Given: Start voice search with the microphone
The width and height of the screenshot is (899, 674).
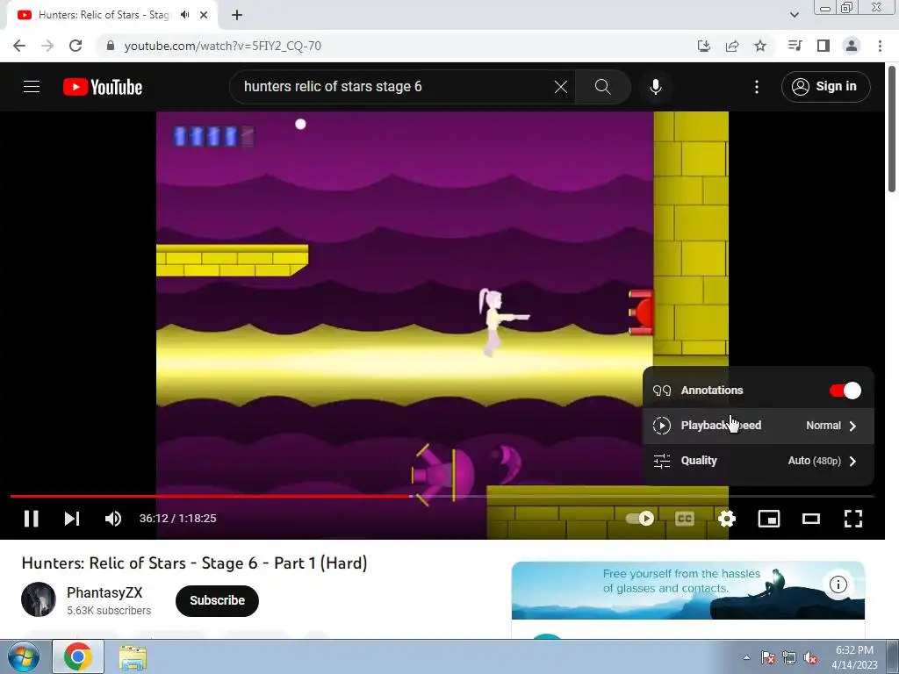Looking at the screenshot, I should coord(655,87).
